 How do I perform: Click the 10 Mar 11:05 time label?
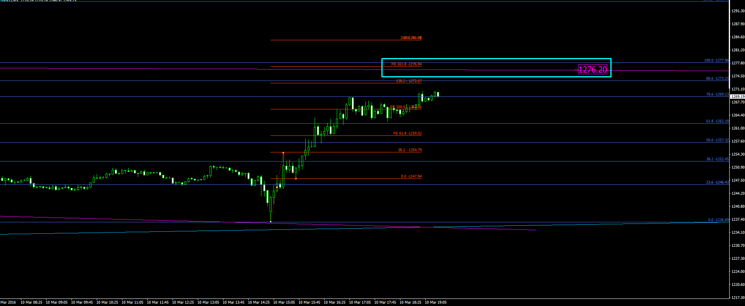click(x=132, y=302)
